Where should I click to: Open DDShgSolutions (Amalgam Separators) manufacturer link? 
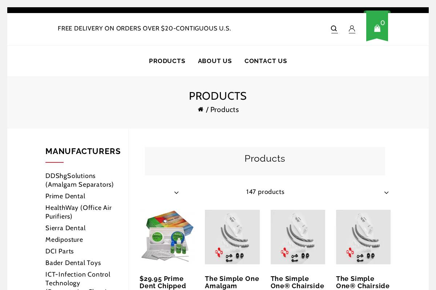(x=80, y=180)
